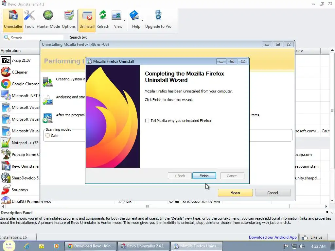Select the UltraISO Premium list icon

pyautogui.click(x=6, y=200)
